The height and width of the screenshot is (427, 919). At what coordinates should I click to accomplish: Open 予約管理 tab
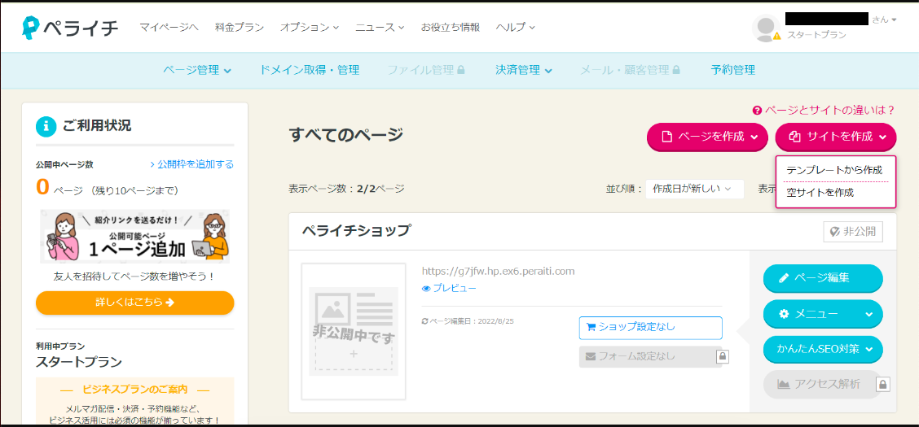click(732, 70)
